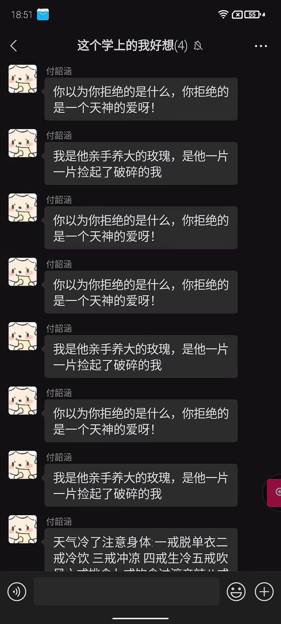The width and height of the screenshot is (281, 624).
Task: Open the shopping bag notification in status bar
Action: [43, 14]
